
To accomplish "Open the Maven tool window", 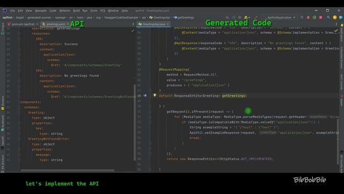I will tap(342, 101).
